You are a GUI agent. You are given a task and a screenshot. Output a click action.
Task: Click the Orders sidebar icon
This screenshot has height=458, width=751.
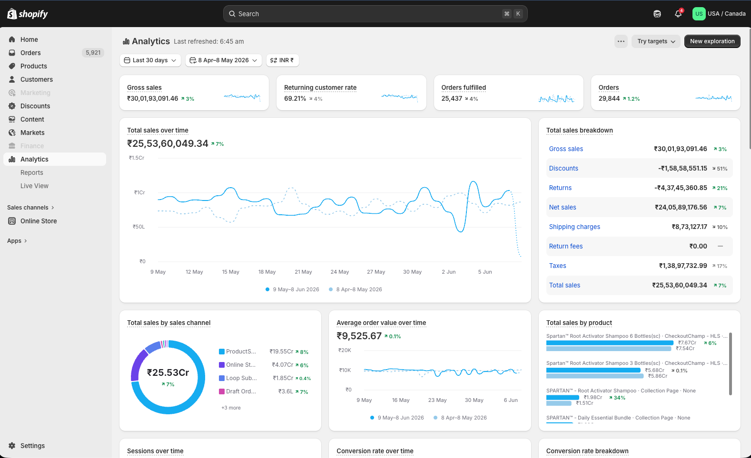(x=12, y=53)
